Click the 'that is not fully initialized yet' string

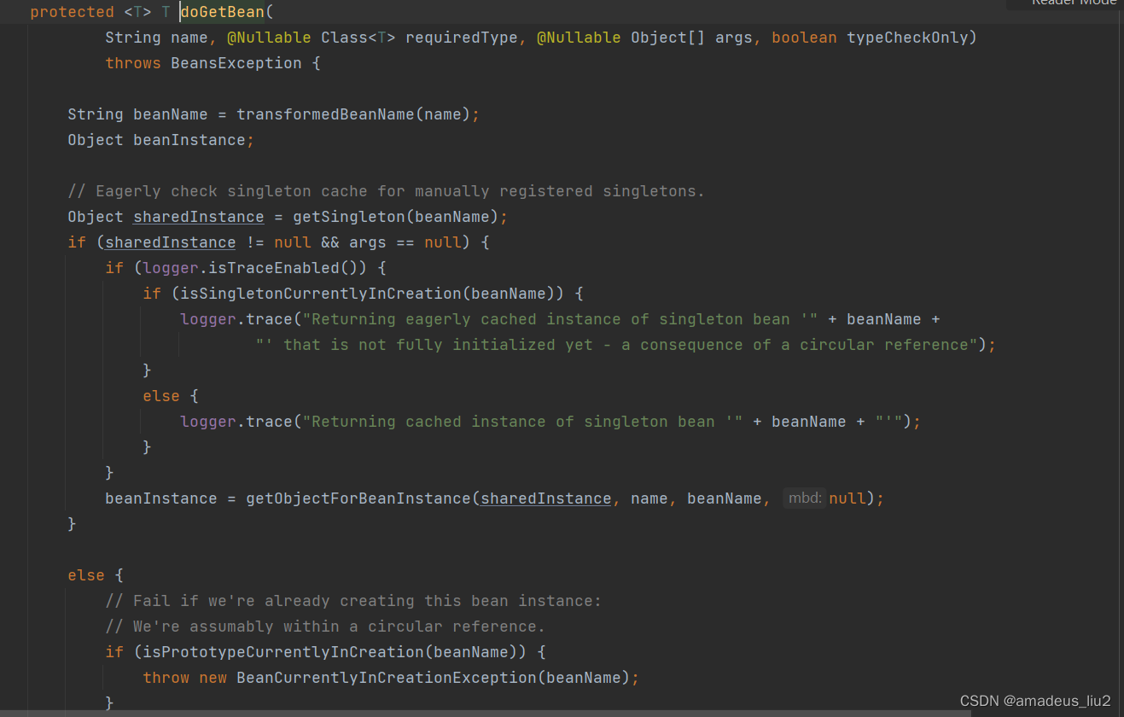point(616,345)
